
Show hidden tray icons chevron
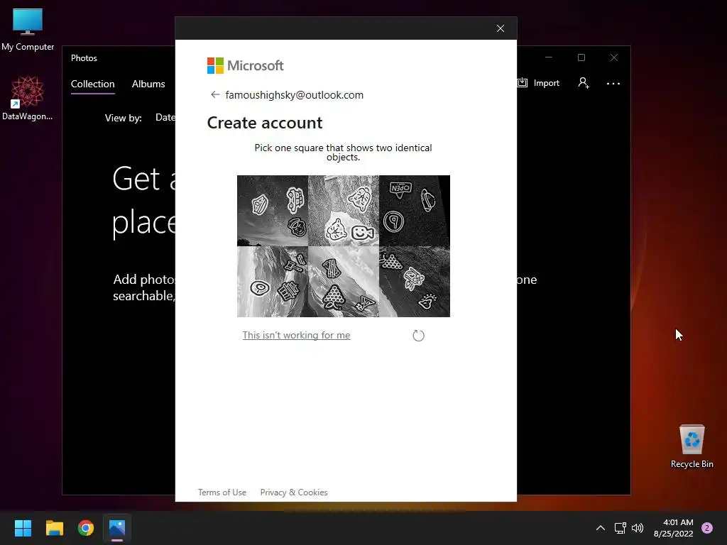[x=601, y=528]
